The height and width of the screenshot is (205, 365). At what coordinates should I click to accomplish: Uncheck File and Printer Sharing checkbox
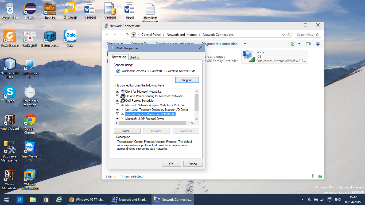(x=117, y=96)
